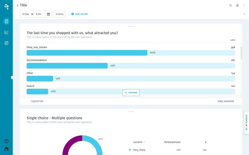Click the 287 count value
This screenshot has width=249, height=155.
tap(233, 60)
